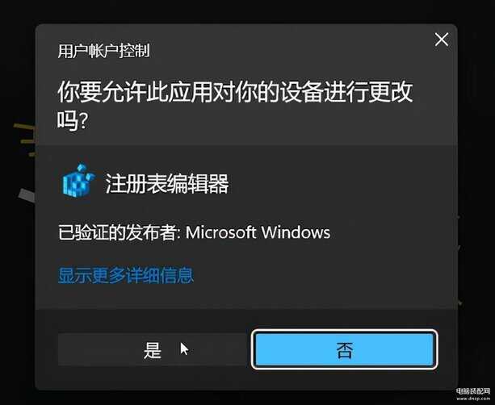Click the 吗? line of the heading
This screenshot has width=495, height=405.
tap(72, 121)
